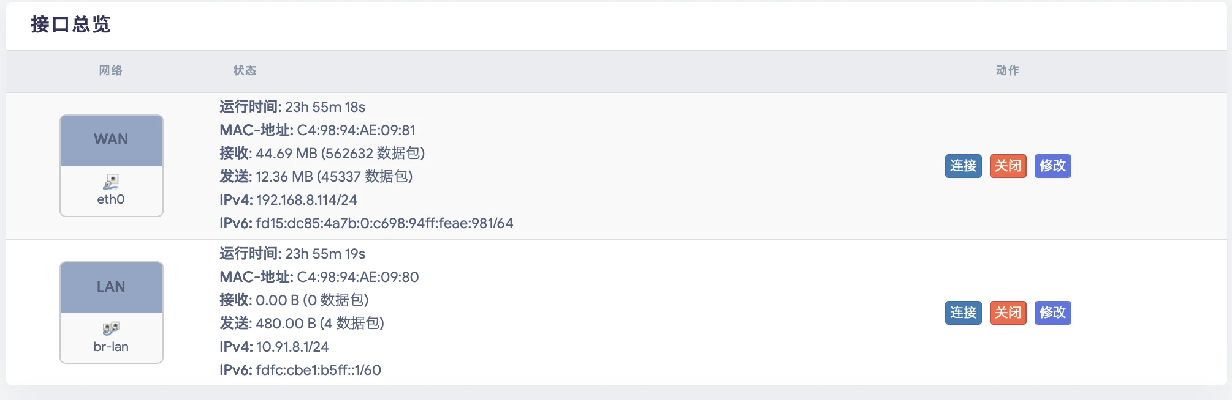The image size is (1232, 400).
Task: Open 修改 to edit the WAN interface
Action: pos(1052,166)
